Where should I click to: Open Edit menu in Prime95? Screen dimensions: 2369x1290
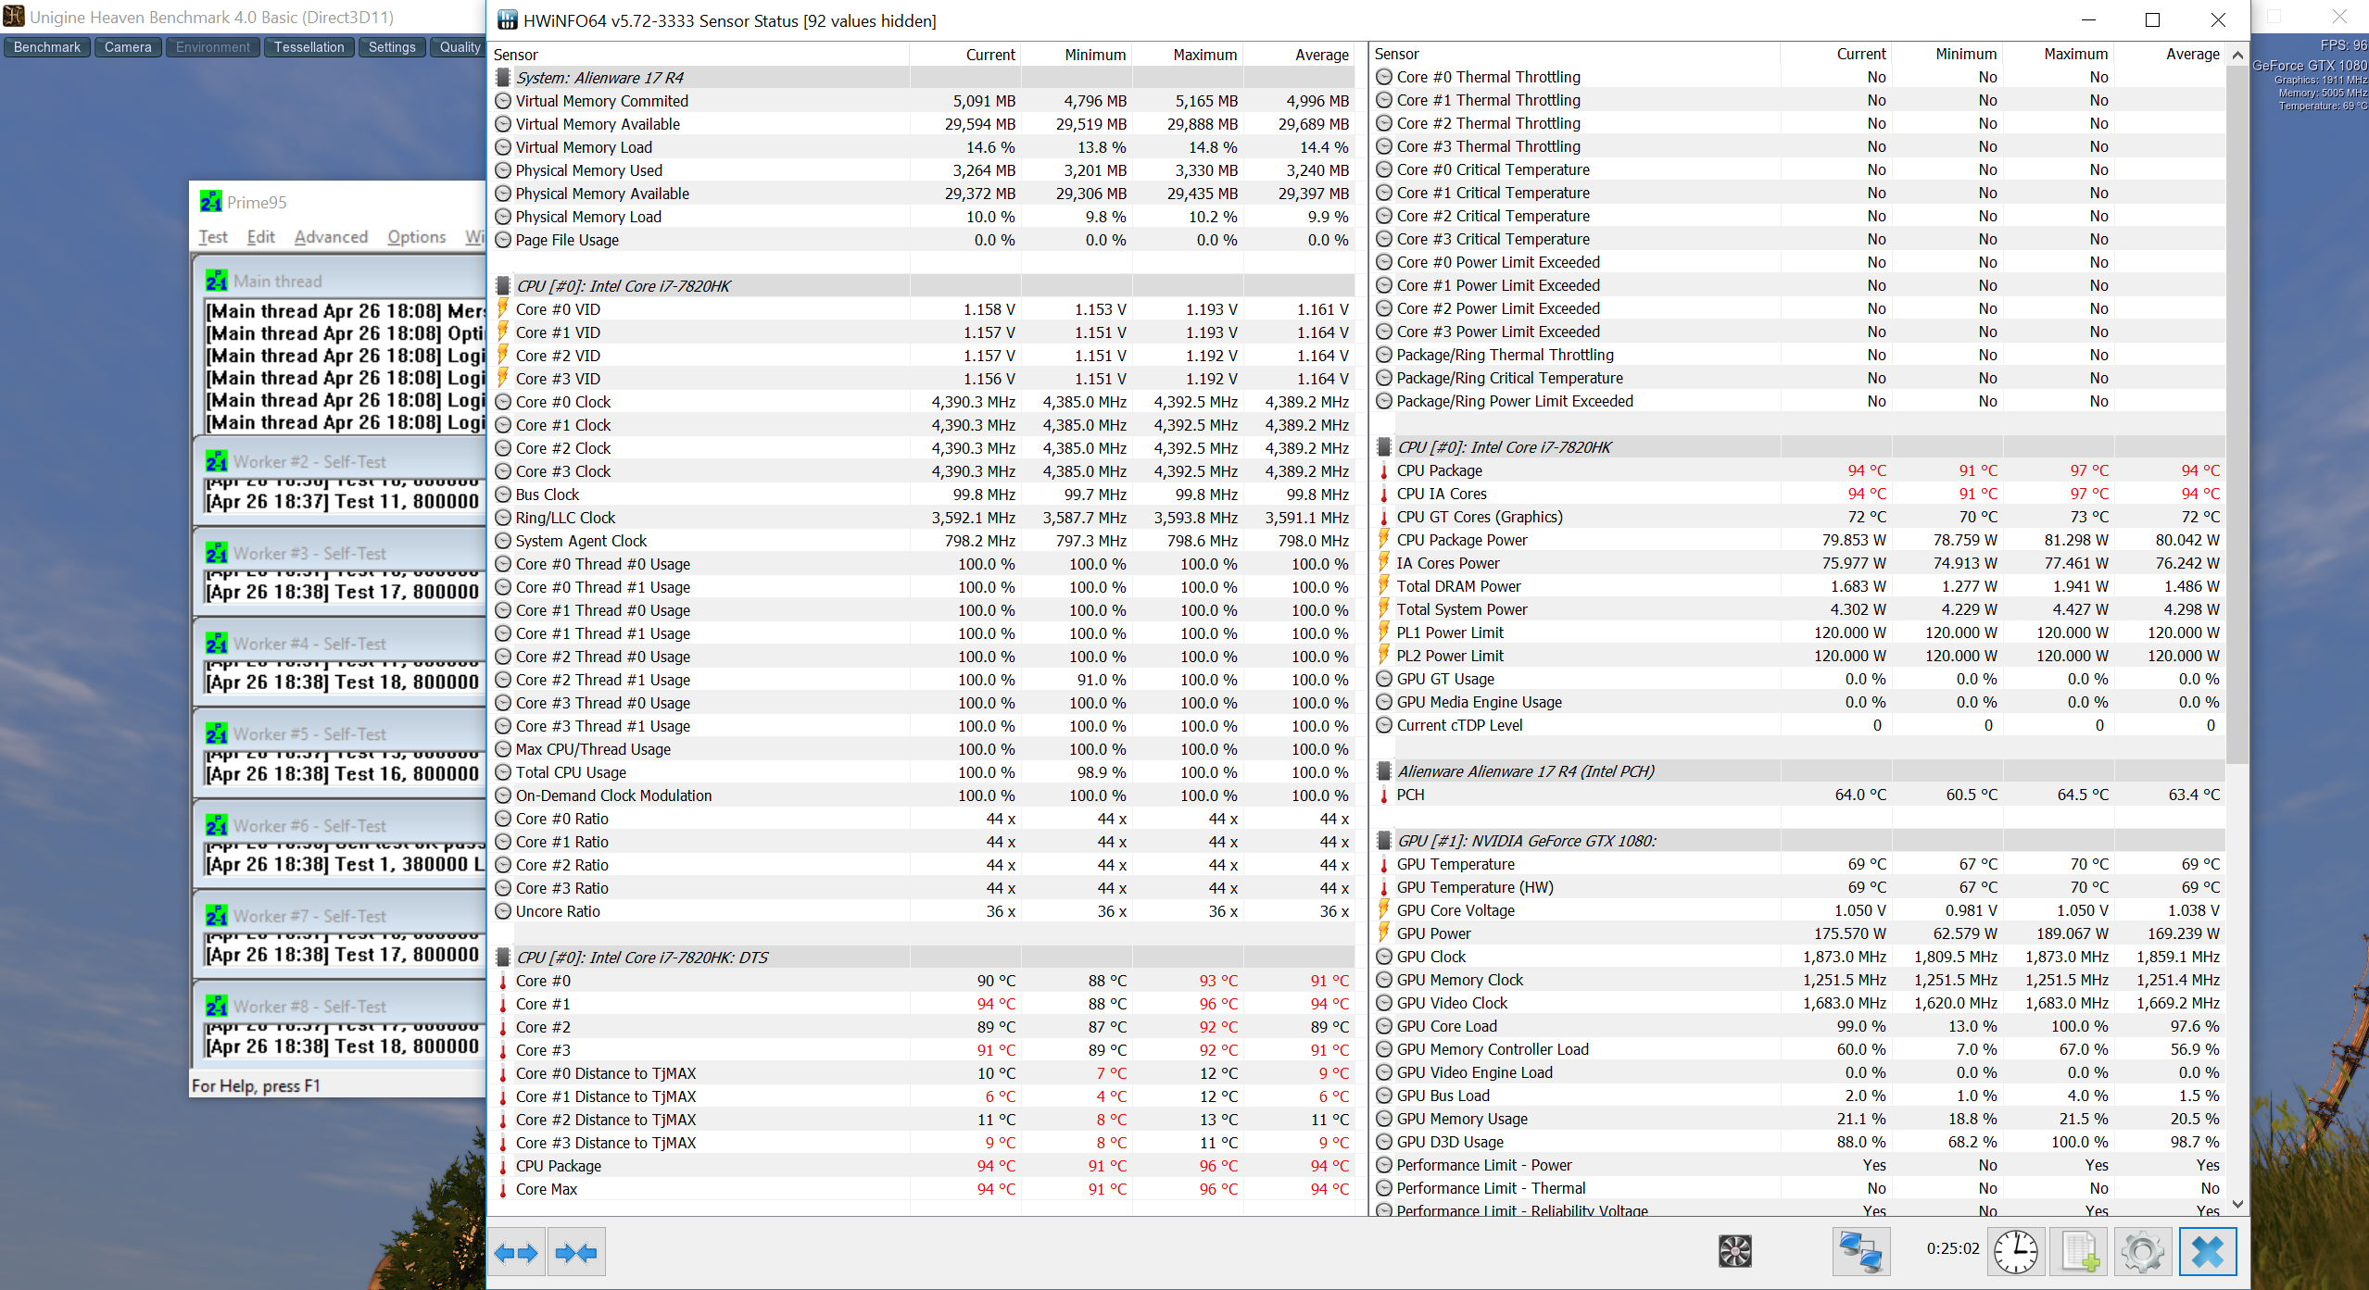(x=261, y=236)
